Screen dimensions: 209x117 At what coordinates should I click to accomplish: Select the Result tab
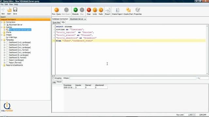(x=59, y=82)
